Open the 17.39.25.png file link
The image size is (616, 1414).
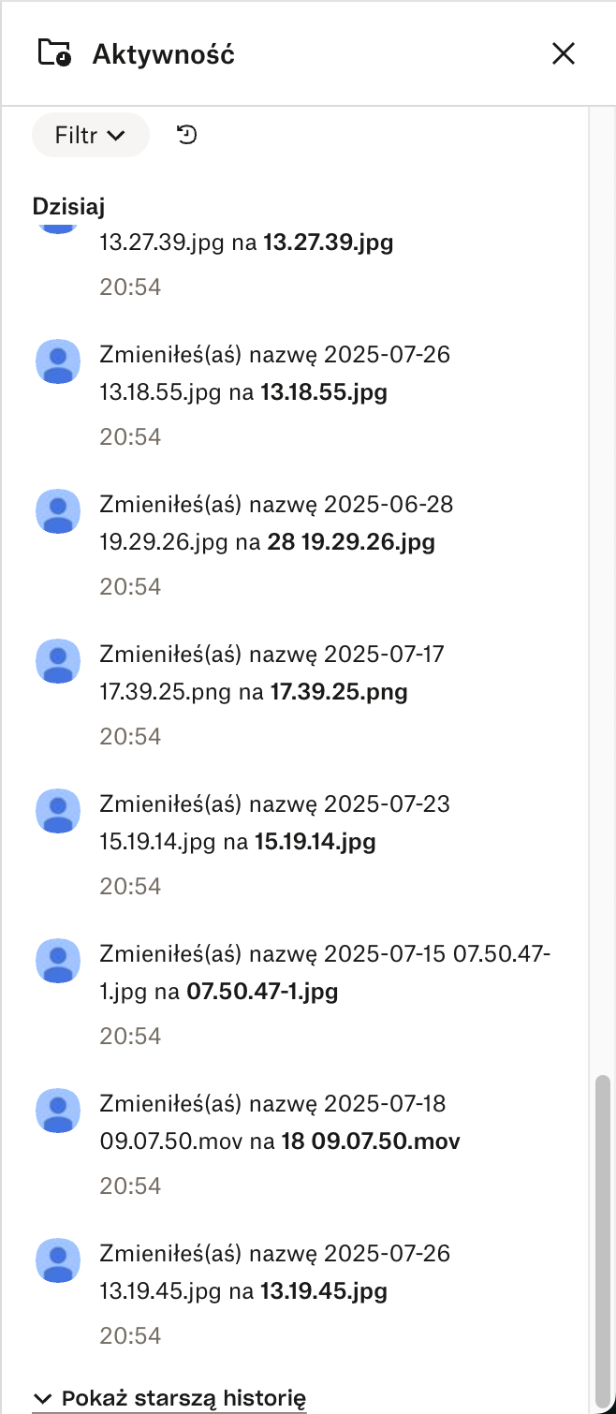coord(339,692)
